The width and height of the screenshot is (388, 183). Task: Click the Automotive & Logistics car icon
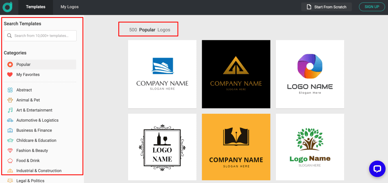(x=10, y=120)
